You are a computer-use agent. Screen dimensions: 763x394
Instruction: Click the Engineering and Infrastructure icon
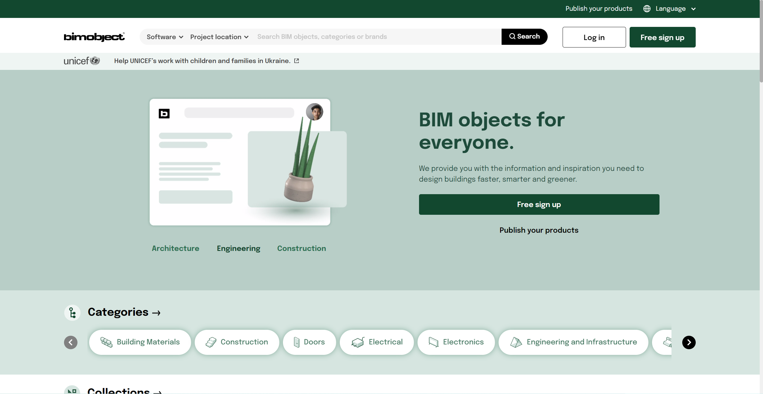click(x=516, y=342)
